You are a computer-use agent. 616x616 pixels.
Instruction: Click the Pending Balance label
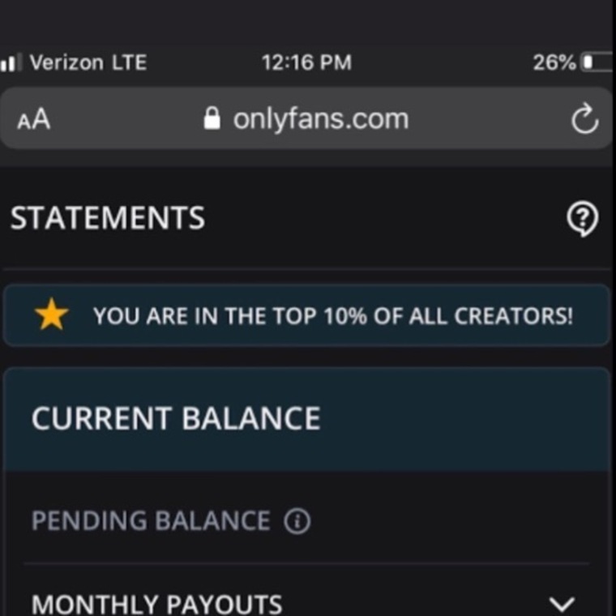pyautogui.click(x=151, y=521)
